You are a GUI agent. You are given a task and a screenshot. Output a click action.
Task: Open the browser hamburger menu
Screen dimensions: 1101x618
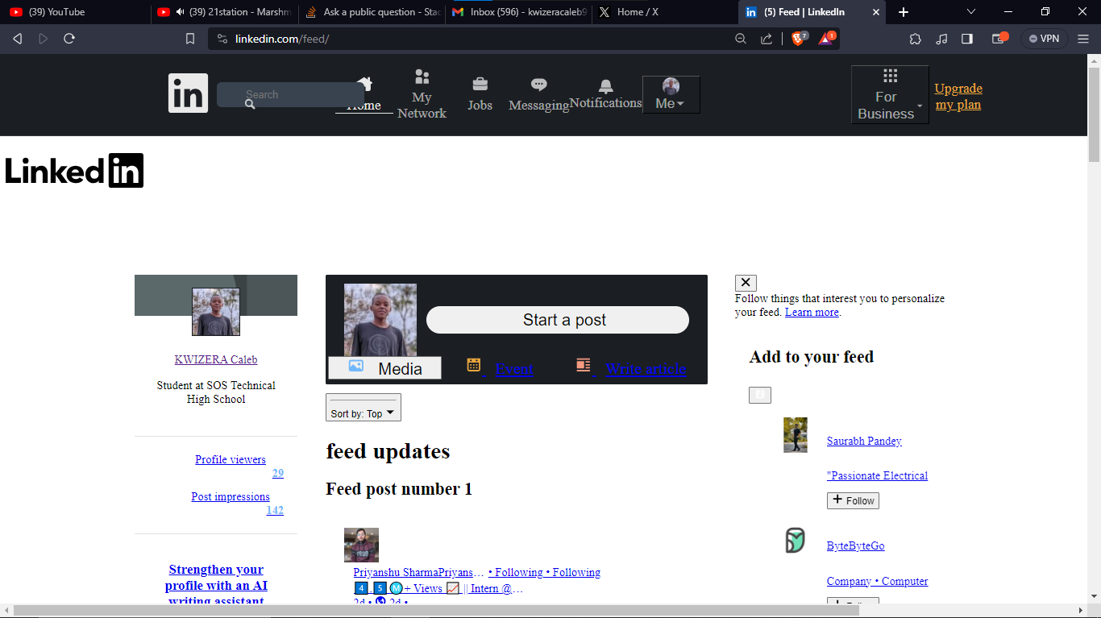[1083, 39]
